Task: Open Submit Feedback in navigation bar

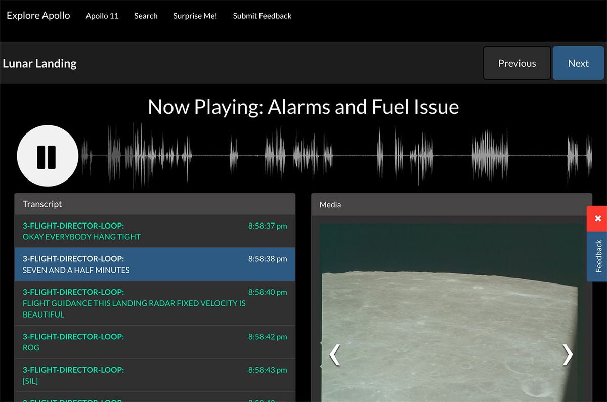Action: pos(262,16)
